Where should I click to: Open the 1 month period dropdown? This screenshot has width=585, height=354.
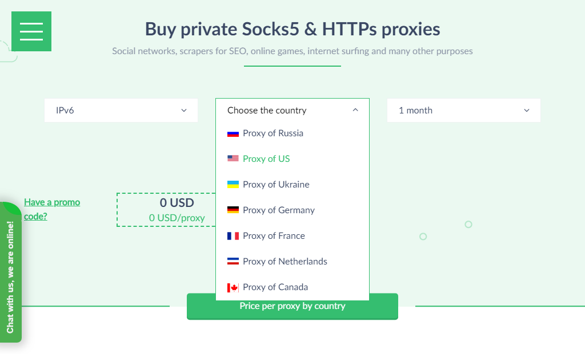tap(464, 110)
